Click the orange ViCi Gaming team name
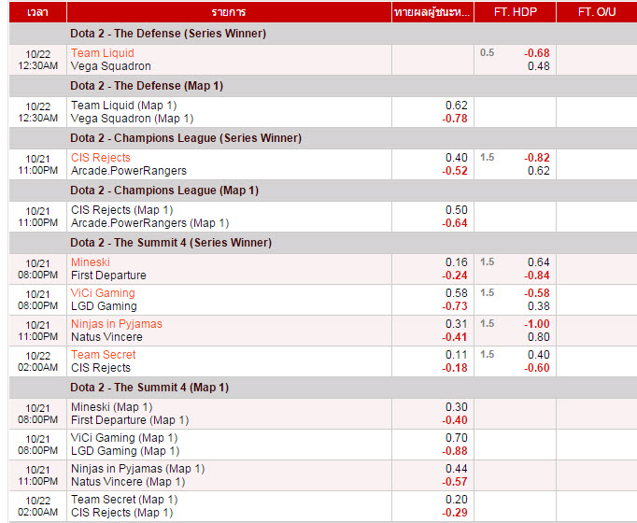This screenshot has width=637, height=523. tap(103, 293)
